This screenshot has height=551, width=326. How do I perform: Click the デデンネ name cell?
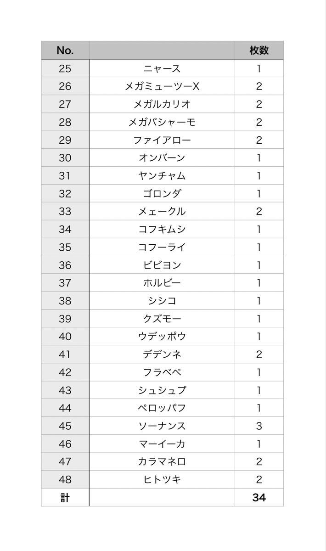click(162, 354)
